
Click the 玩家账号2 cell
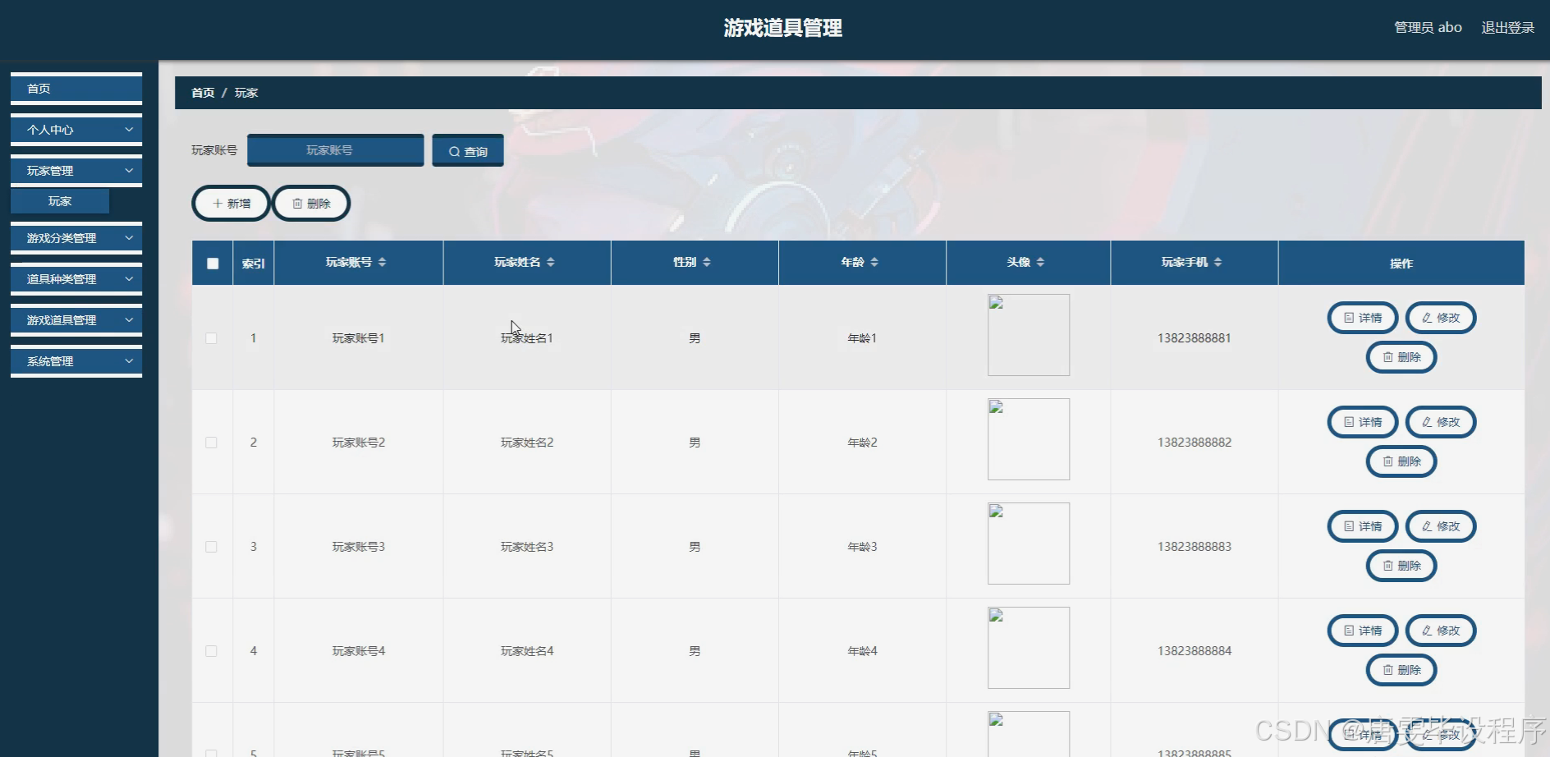click(x=359, y=443)
